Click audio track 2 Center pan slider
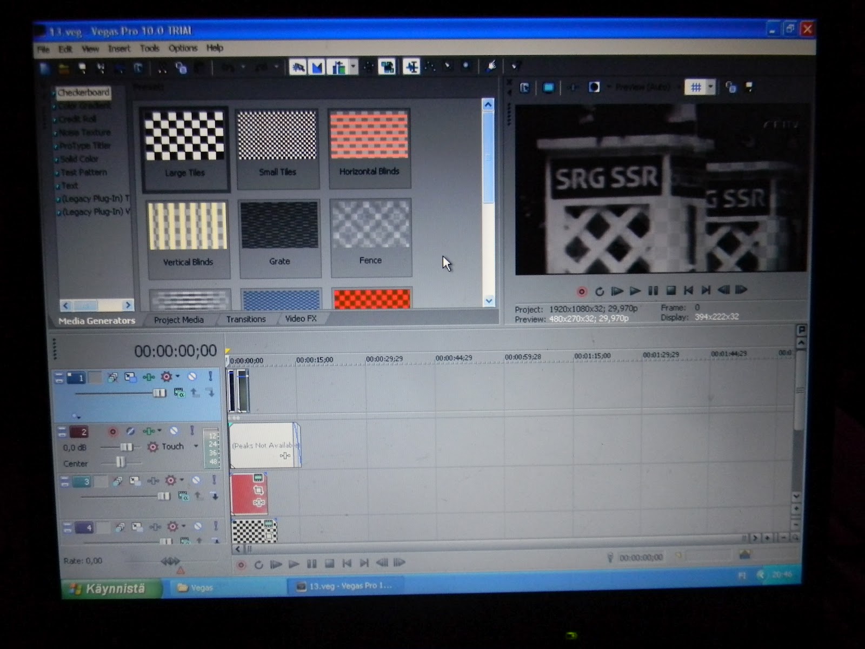The height and width of the screenshot is (649, 865). coord(120,462)
